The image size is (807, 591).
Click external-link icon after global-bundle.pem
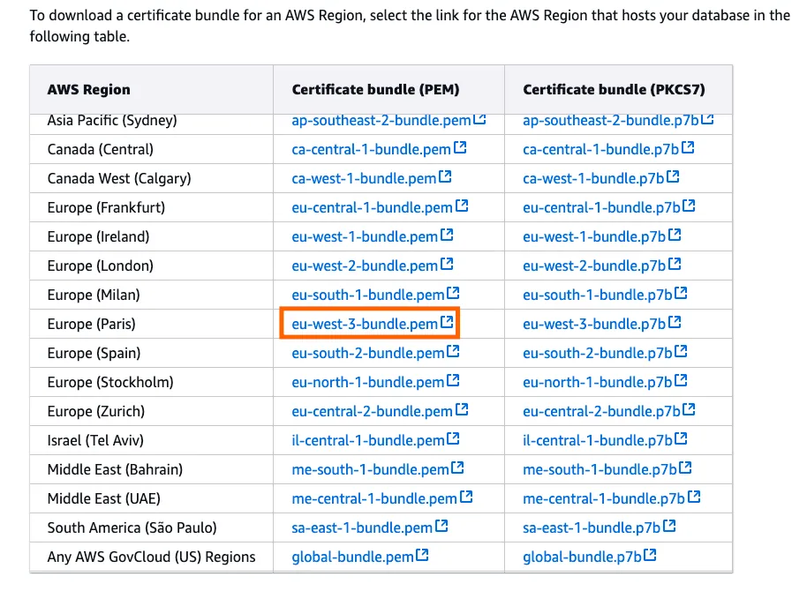coord(422,555)
